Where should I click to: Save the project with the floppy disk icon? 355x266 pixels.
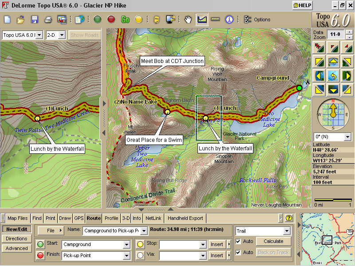coord(35,20)
